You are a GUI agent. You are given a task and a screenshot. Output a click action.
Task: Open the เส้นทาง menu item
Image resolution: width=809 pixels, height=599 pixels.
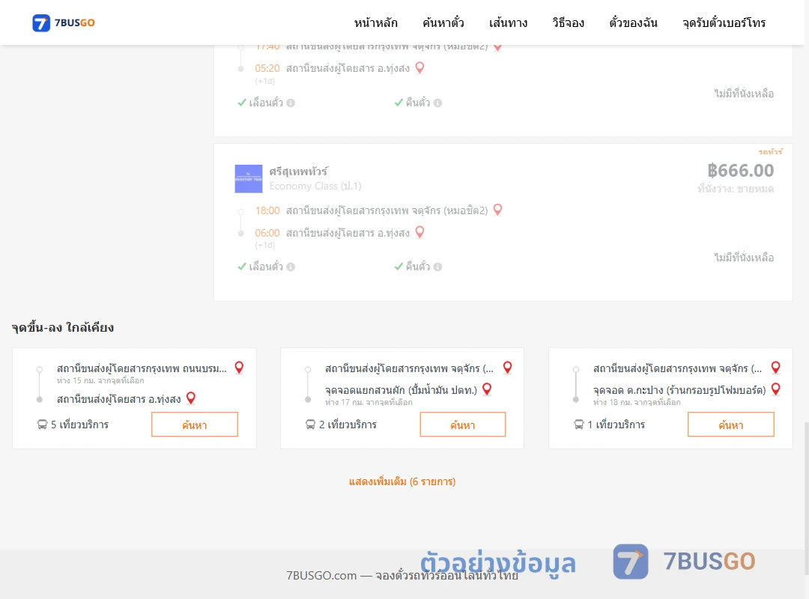click(508, 22)
